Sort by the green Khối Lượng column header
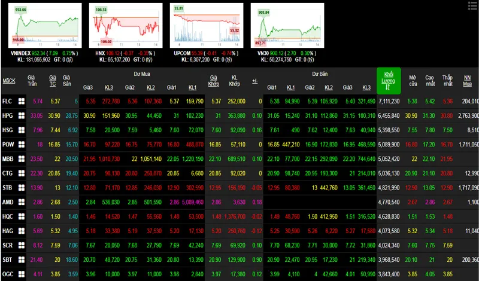479x281 pixels. coord(389,81)
